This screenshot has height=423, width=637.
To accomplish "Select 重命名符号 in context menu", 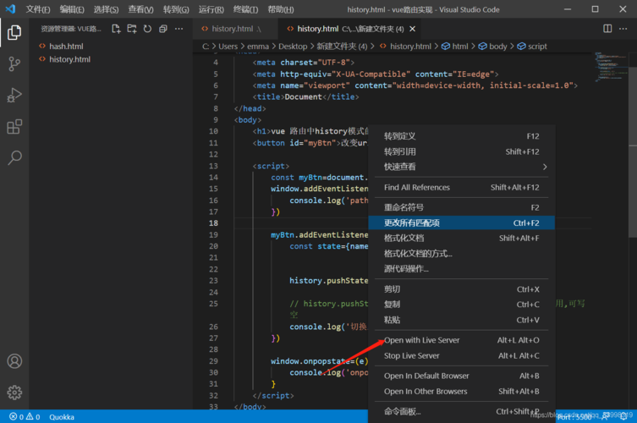I will point(462,207).
